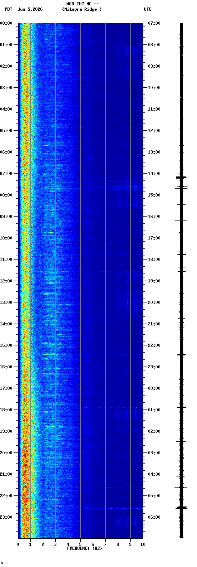This screenshot has width=197, height=567.
Task: Click the UTC time label '00:00'
Action: (154, 388)
